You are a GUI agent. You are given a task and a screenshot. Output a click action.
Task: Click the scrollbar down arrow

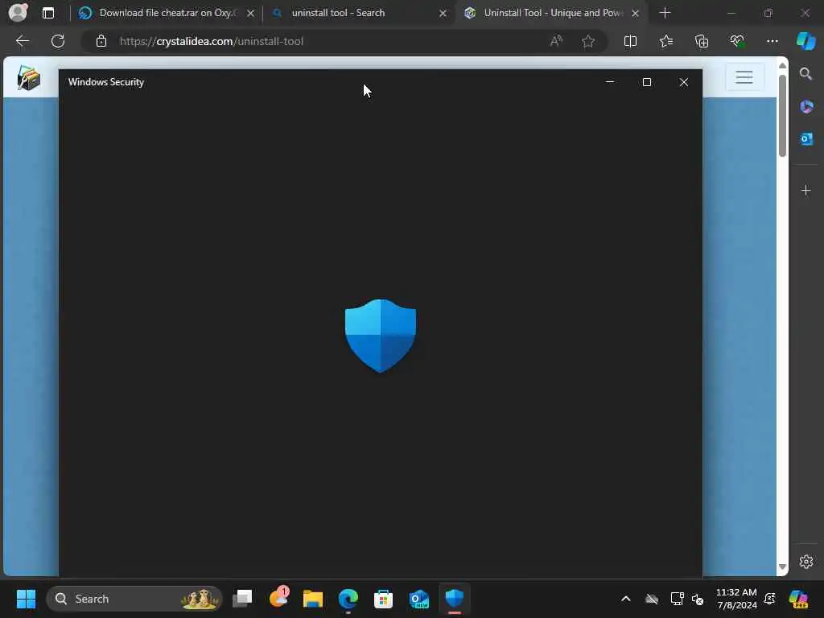click(782, 567)
